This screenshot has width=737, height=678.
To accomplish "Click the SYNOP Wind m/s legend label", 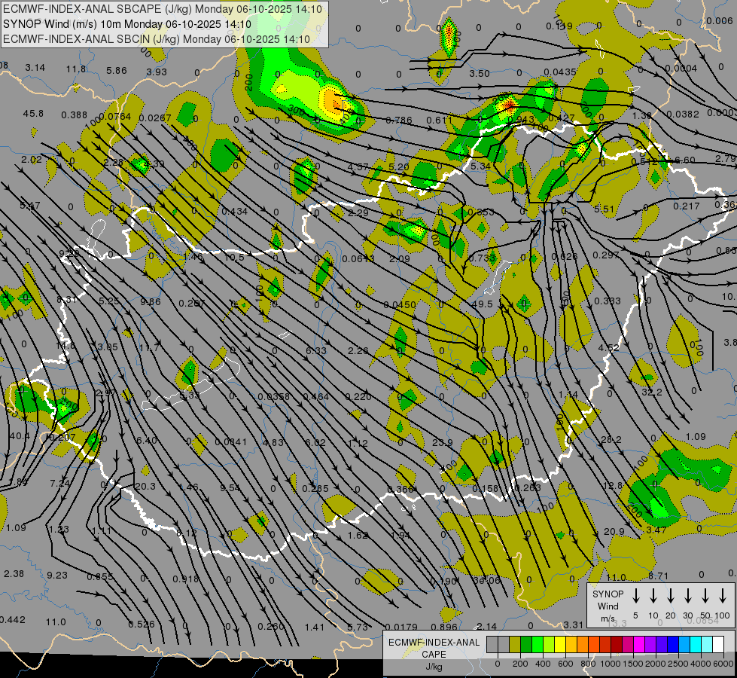I will pos(608,606).
